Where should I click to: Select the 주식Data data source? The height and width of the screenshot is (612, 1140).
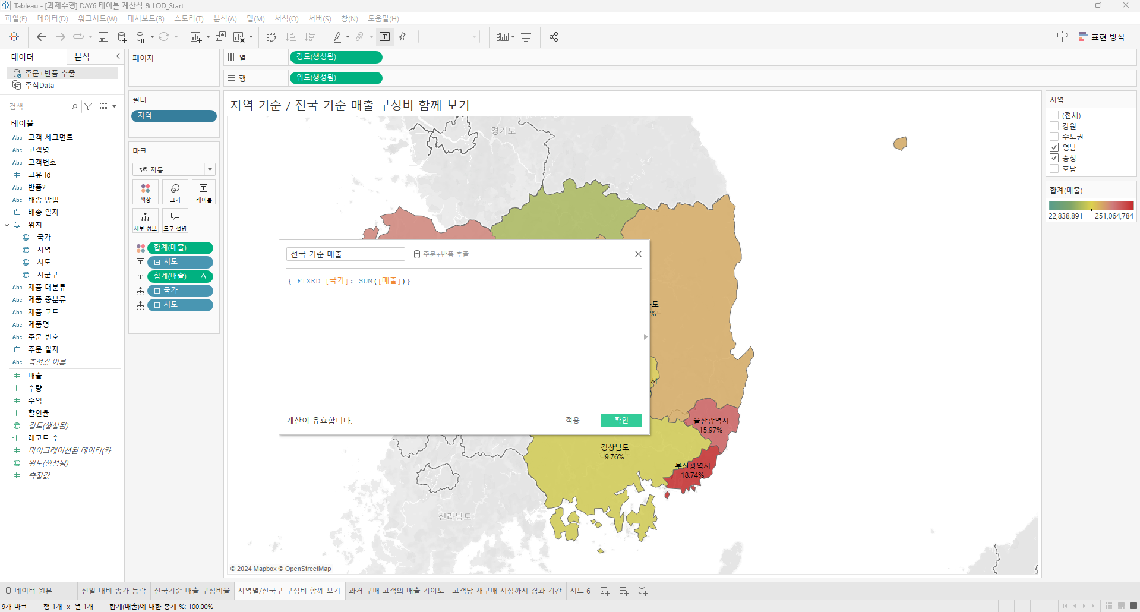tap(39, 86)
